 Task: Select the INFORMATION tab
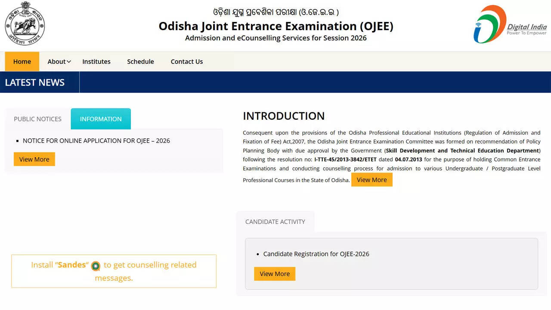click(x=101, y=119)
